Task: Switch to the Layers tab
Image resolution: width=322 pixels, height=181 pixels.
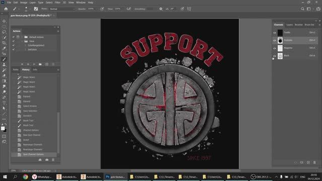Action: coord(290,25)
